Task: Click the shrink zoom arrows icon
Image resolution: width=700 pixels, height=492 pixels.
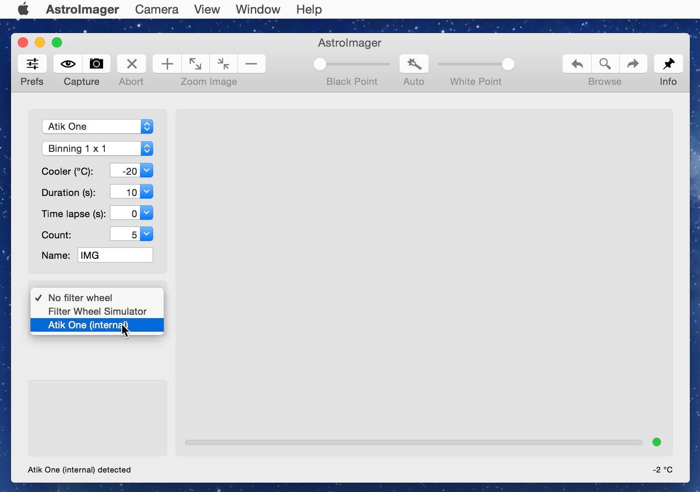Action: click(x=223, y=64)
